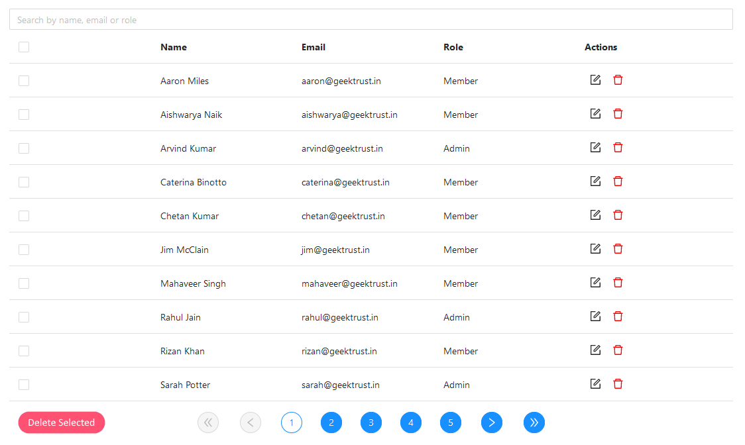This screenshot has height=445, width=745.
Task: Click the next-page right chevron
Action: click(492, 422)
